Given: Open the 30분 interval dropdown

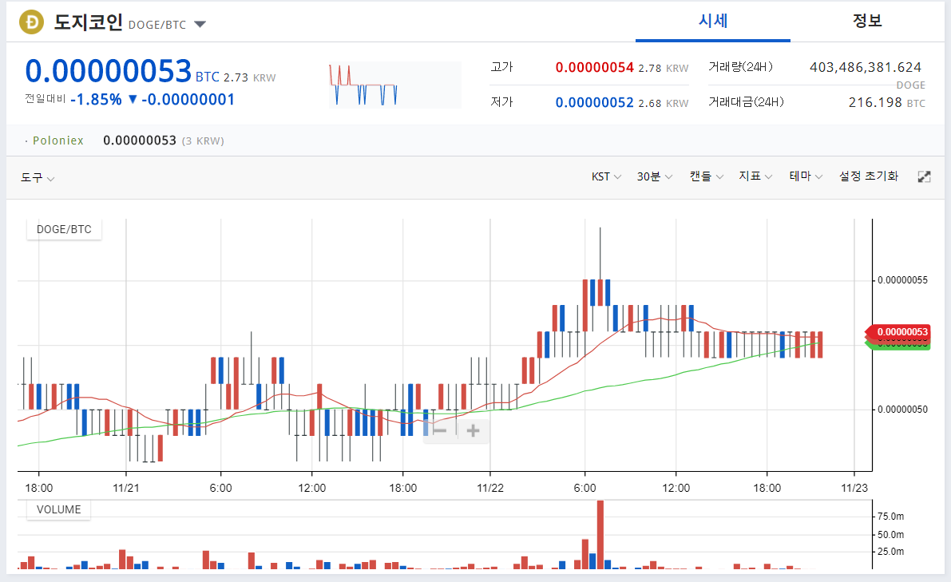Looking at the screenshot, I should (655, 176).
